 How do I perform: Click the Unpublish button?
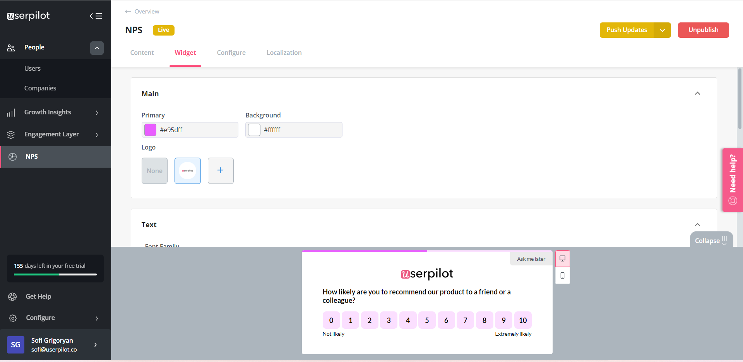(x=703, y=30)
